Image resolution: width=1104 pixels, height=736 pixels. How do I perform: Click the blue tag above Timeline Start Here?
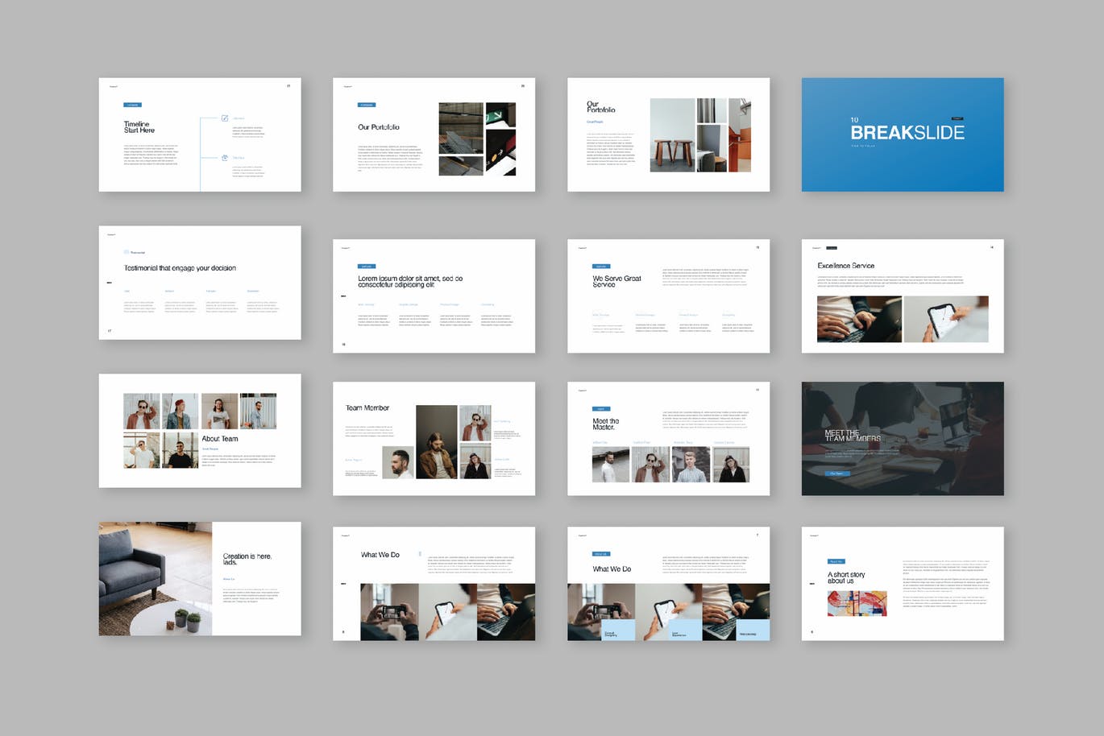[x=132, y=105]
